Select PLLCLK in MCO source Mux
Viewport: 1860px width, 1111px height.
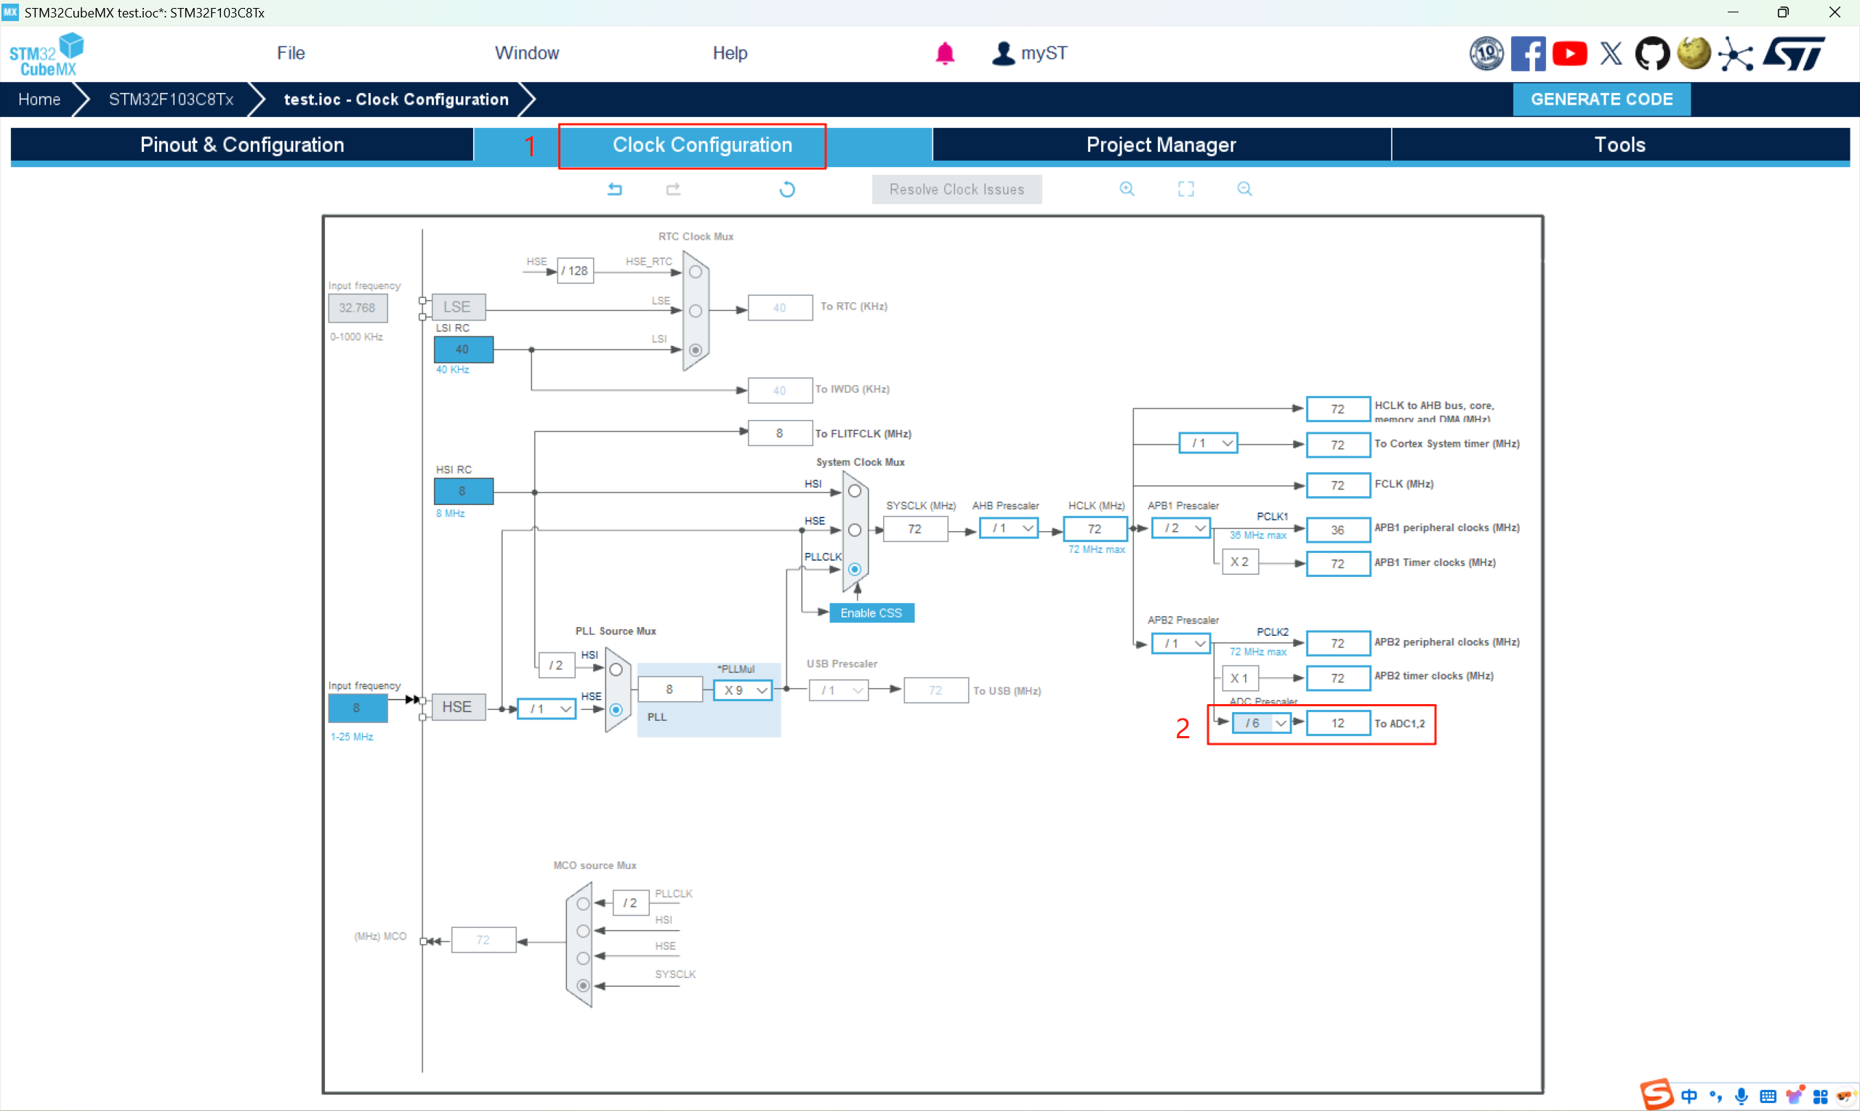(584, 904)
